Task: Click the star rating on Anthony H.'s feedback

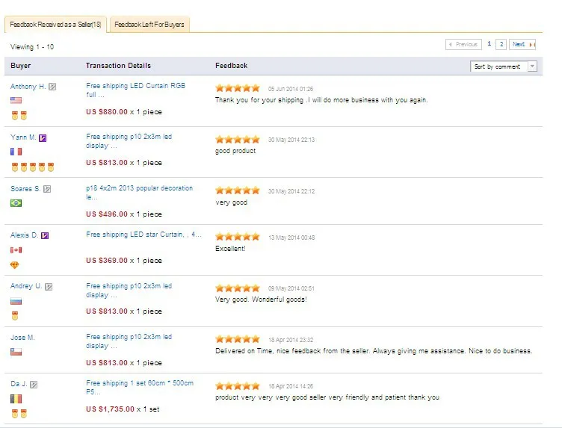Action: (237, 88)
